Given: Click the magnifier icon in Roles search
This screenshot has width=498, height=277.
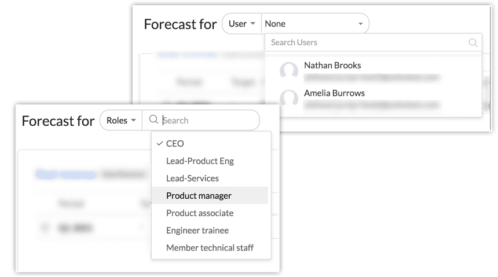Looking at the screenshot, I should click(x=153, y=120).
